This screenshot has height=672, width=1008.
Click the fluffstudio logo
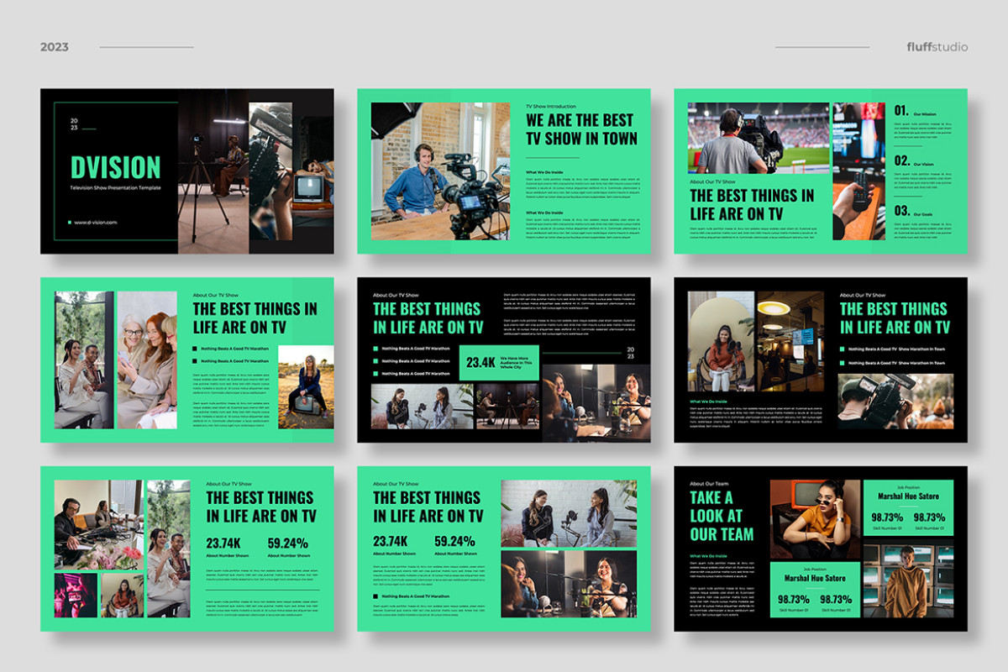pos(937,47)
